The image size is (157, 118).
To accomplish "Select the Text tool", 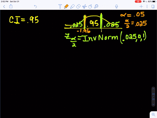I will click(x=60, y=7).
